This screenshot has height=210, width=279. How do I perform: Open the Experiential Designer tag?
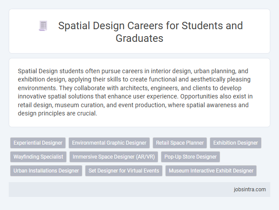pos(38,143)
